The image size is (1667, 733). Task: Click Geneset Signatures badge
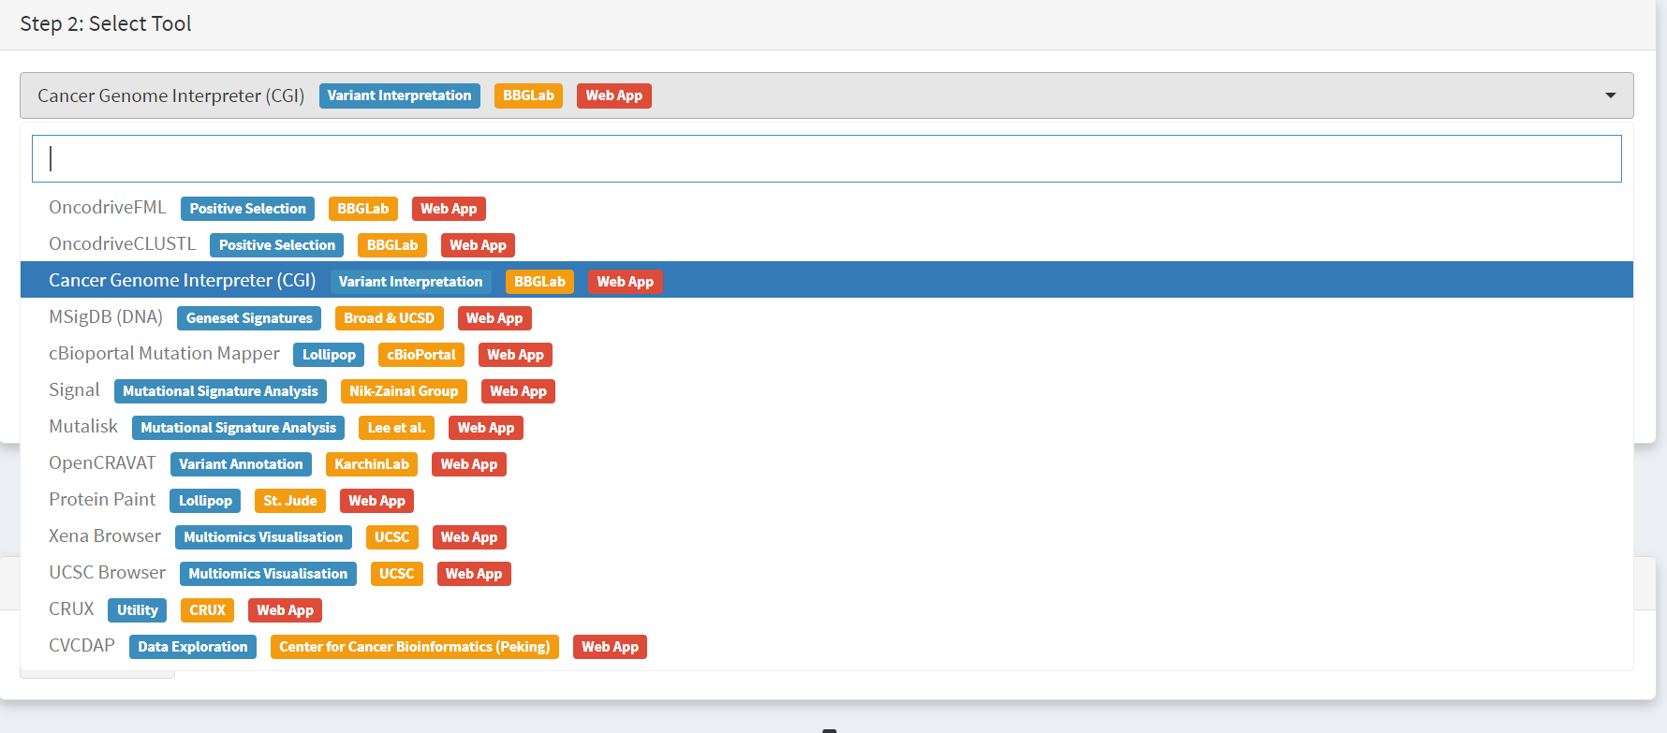[249, 318]
